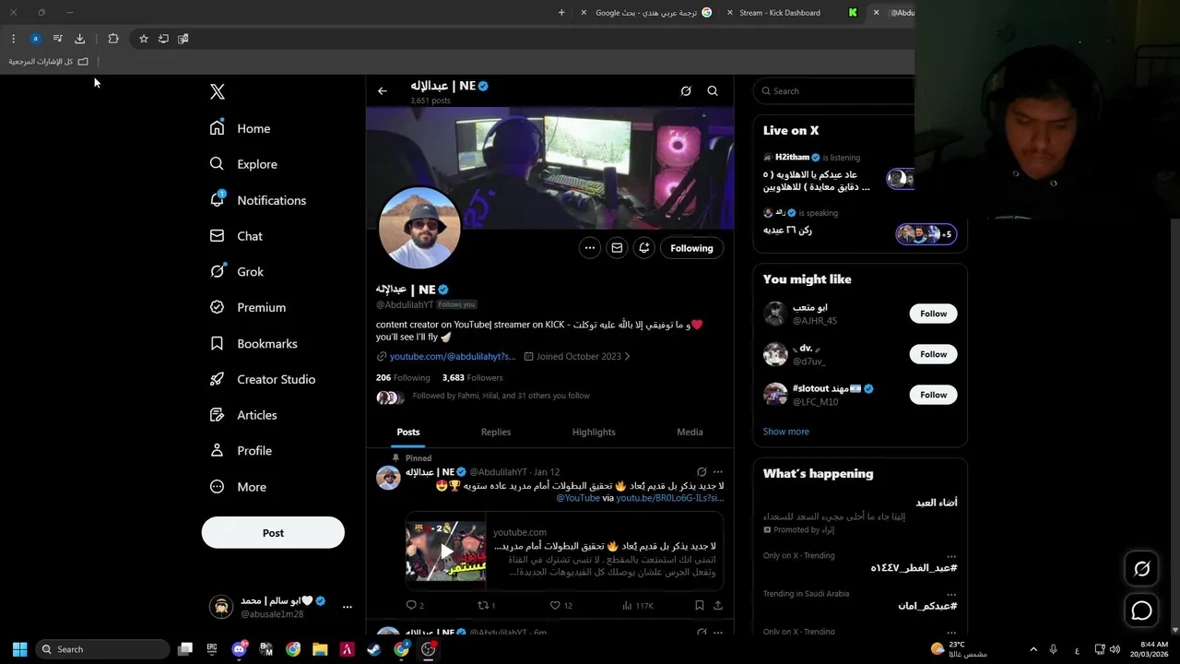Open the #عيدكم_امان trending topic
1180x664 pixels.
(927, 606)
